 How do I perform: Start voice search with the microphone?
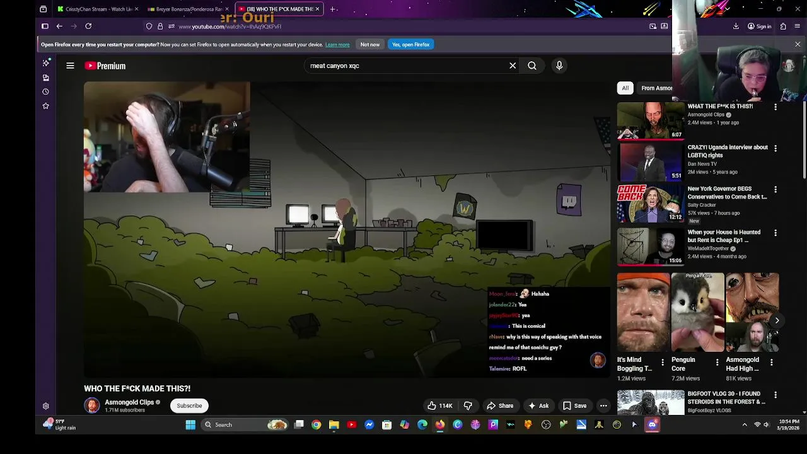(559, 66)
